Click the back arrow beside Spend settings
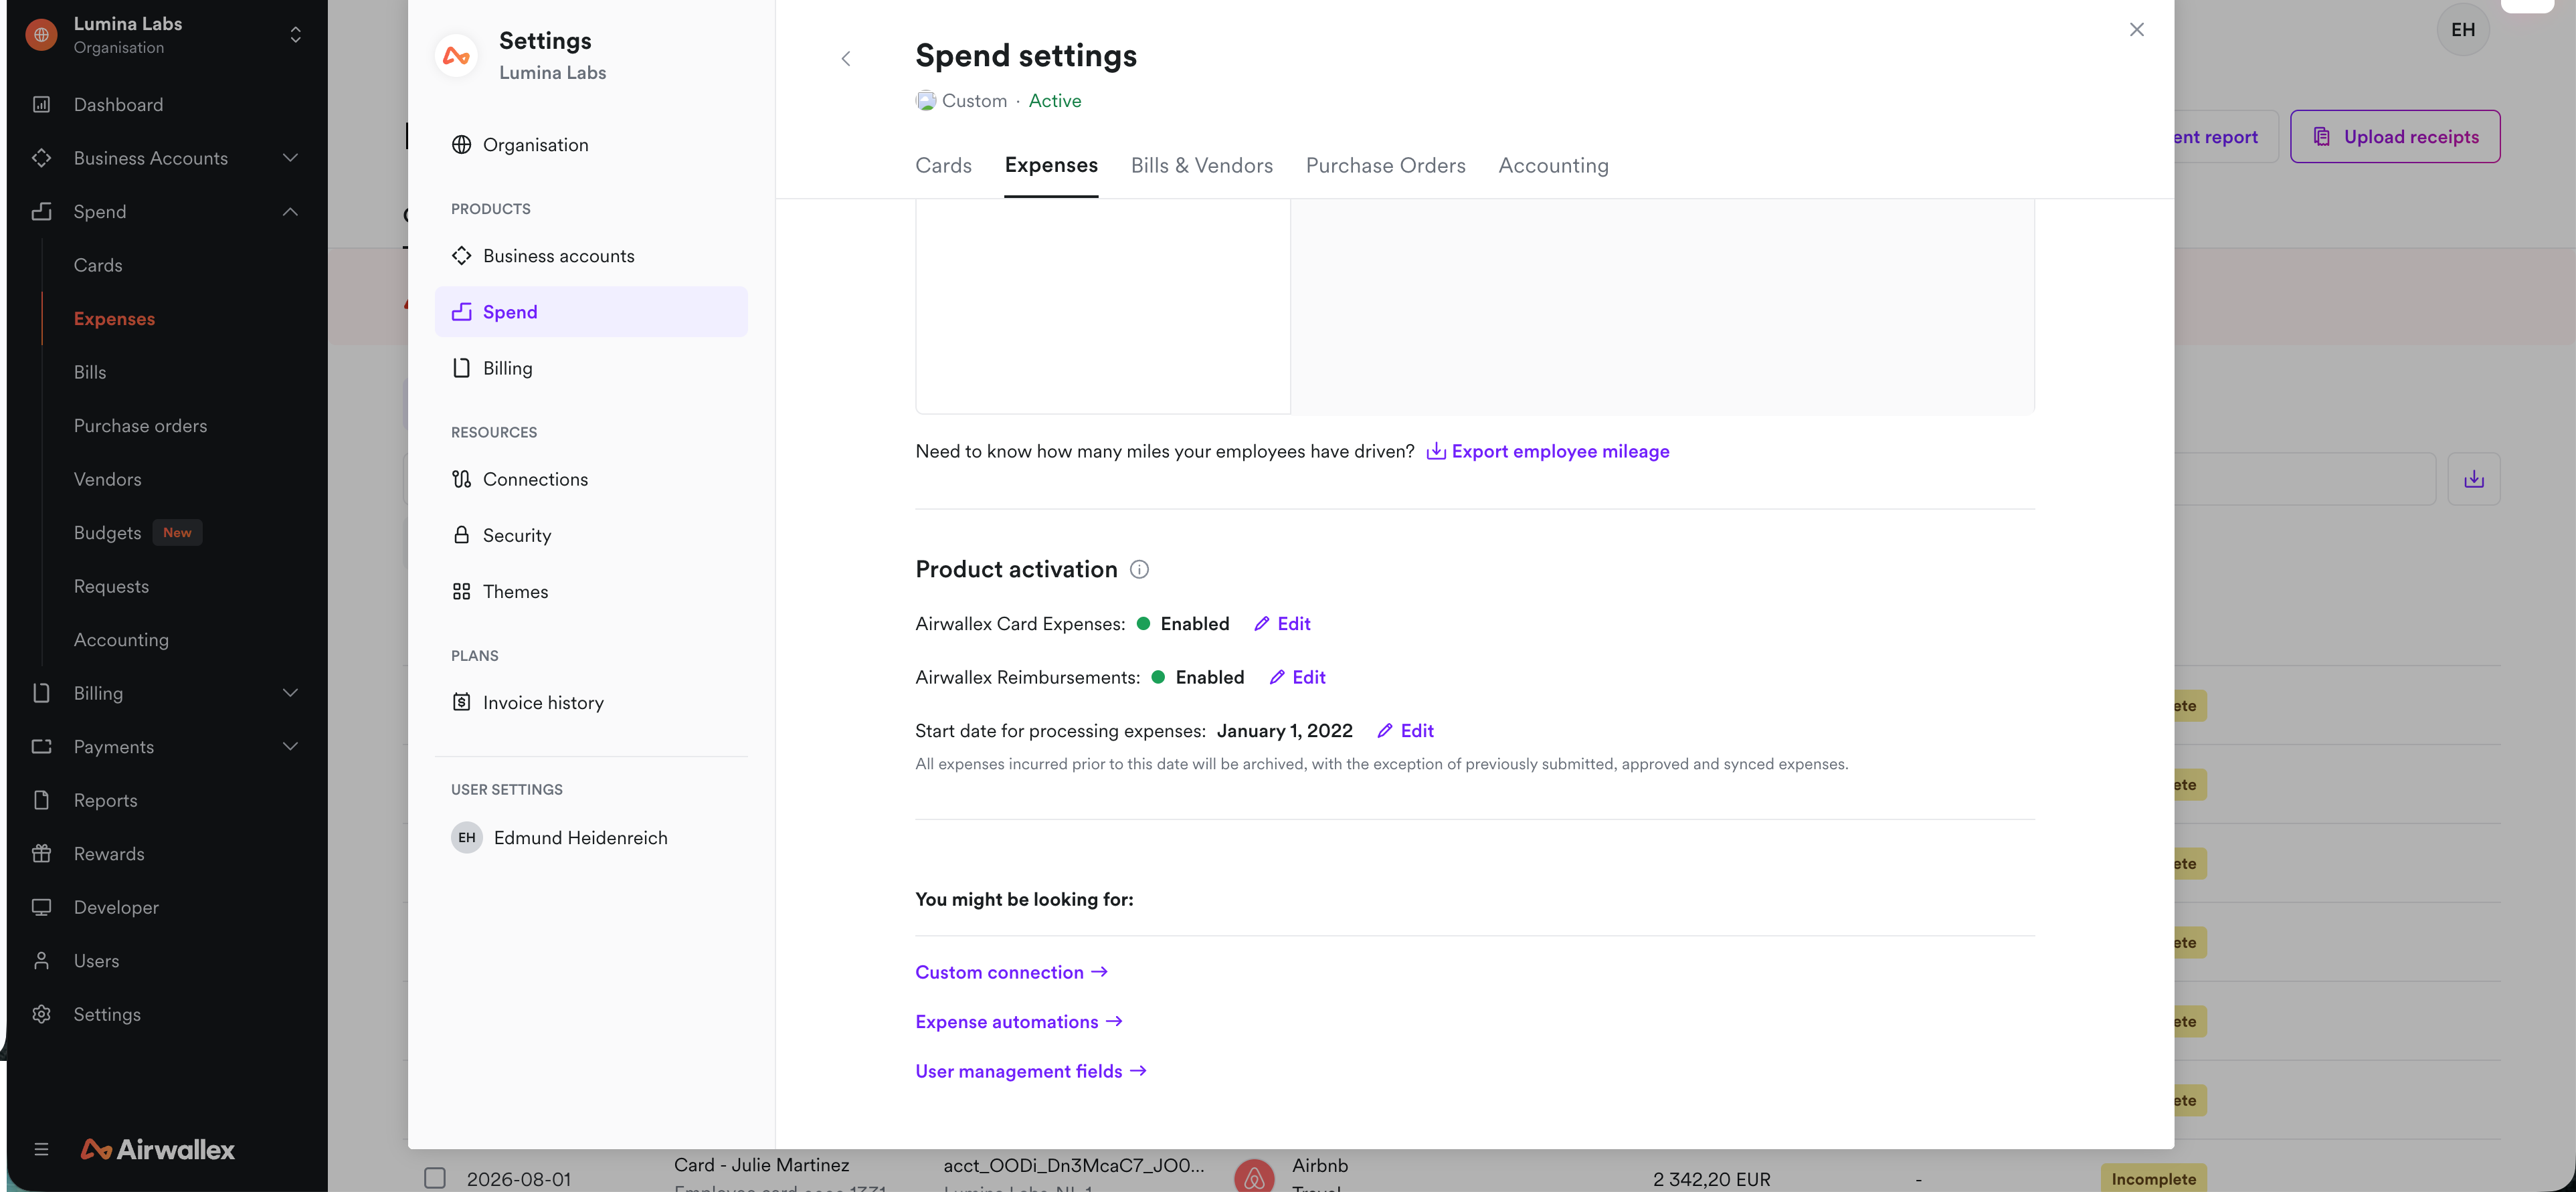The image size is (2576, 1192). coord(846,59)
